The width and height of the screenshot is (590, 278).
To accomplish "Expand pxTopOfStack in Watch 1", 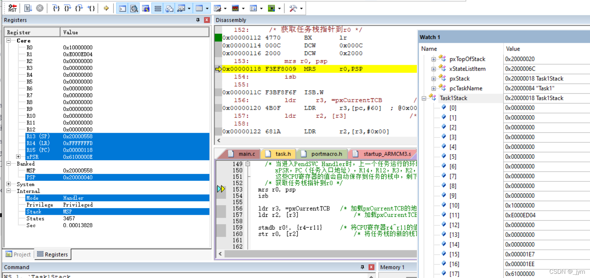I will point(433,59).
